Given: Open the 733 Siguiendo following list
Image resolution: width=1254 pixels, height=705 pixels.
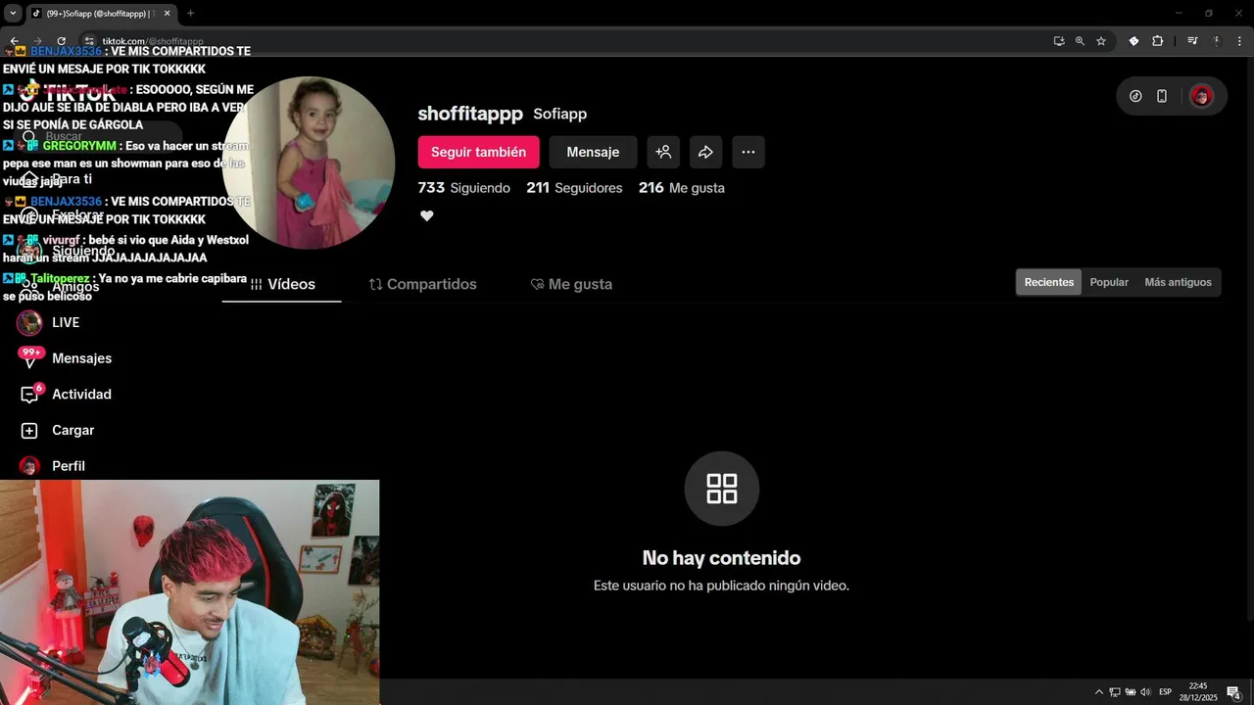Looking at the screenshot, I should (464, 188).
